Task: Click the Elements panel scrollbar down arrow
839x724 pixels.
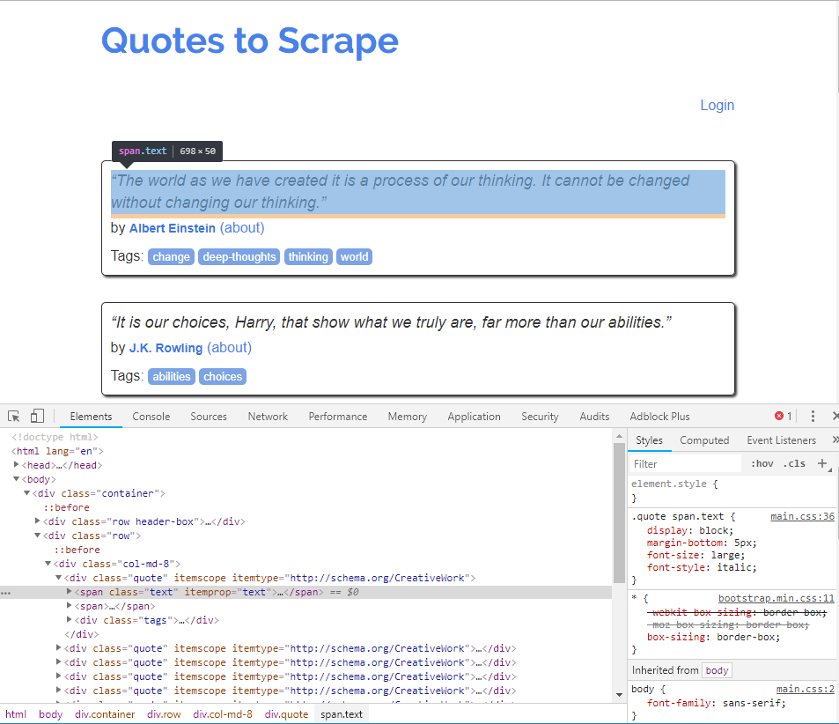Action: (x=619, y=695)
